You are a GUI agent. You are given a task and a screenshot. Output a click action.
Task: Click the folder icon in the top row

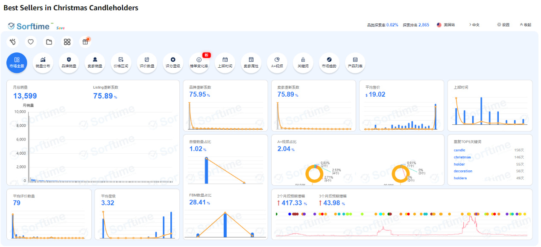point(49,42)
